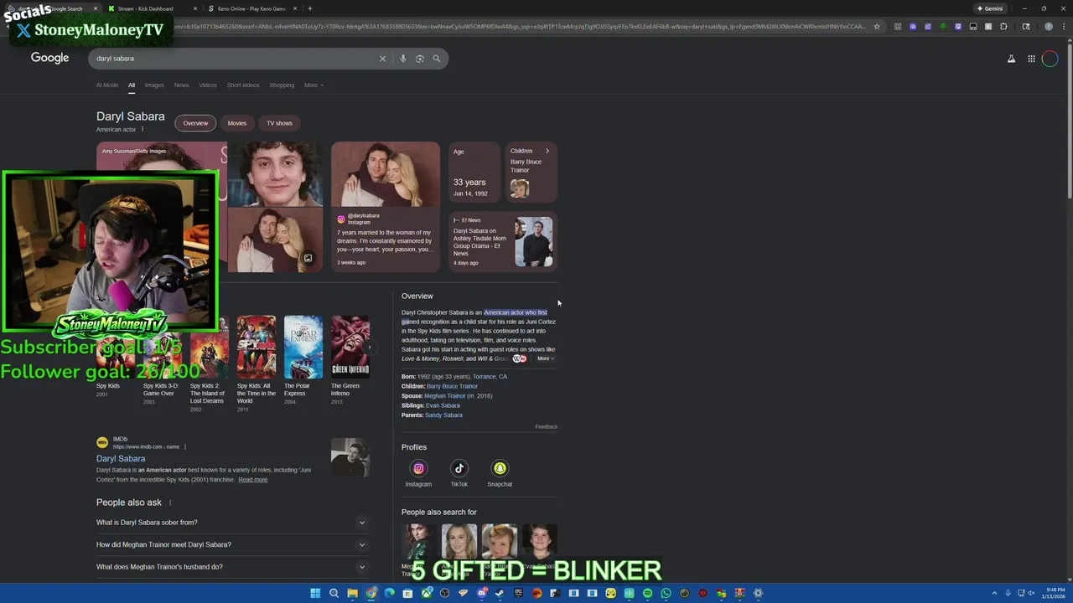Image resolution: width=1073 pixels, height=603 pixels.
Task: Open the Chrome three-dot menu
Action: click(1062, 26)
